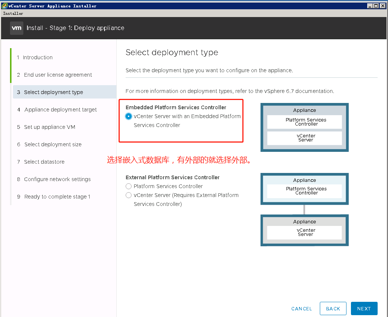Click the NEXT button
This screenshot has width=388, height=317.
[x=364, y=308]
